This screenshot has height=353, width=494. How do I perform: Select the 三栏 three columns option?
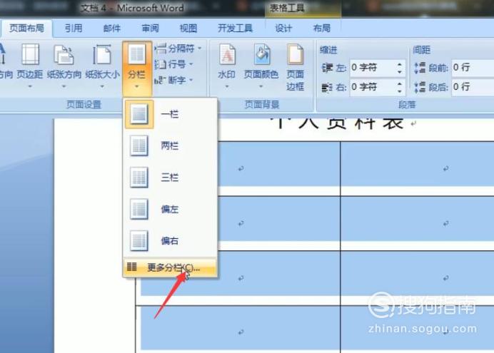(x=171, y=178)
